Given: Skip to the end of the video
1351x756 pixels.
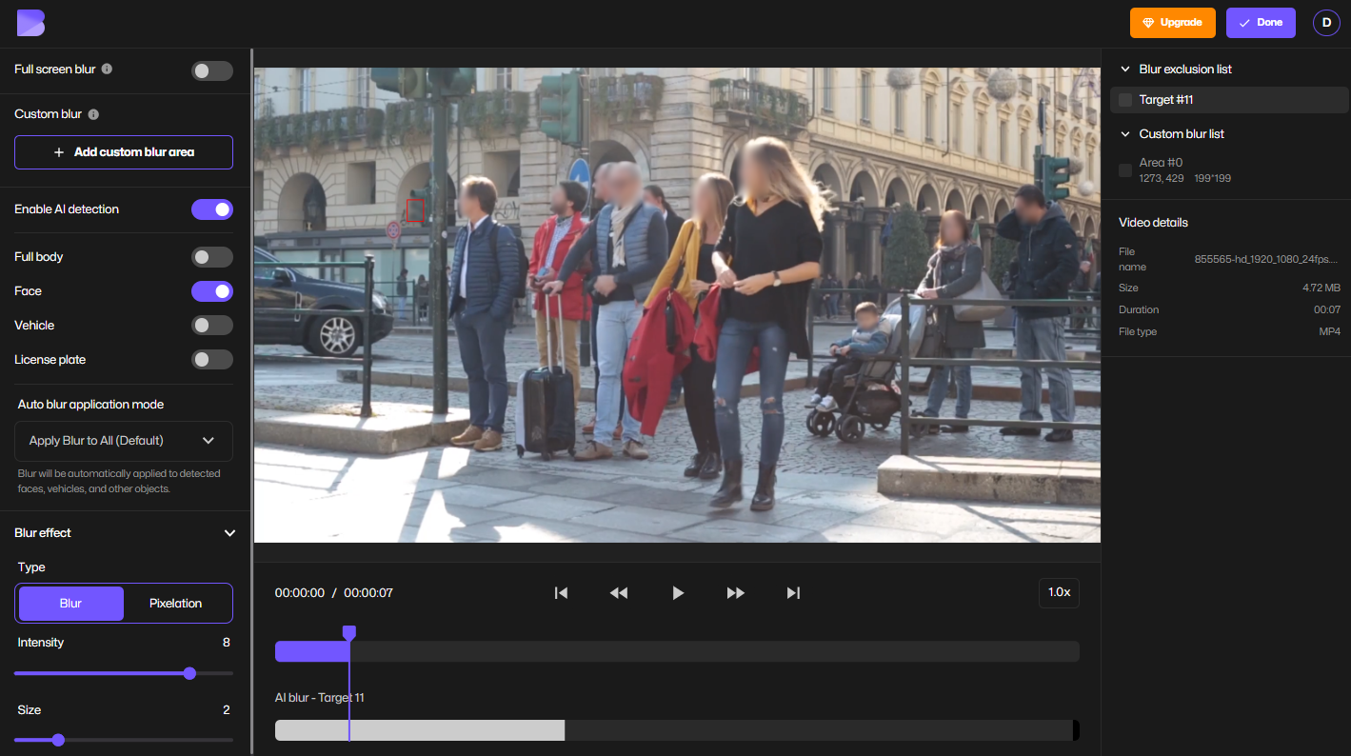Looking at the screenshot, I should pos(793,592).
